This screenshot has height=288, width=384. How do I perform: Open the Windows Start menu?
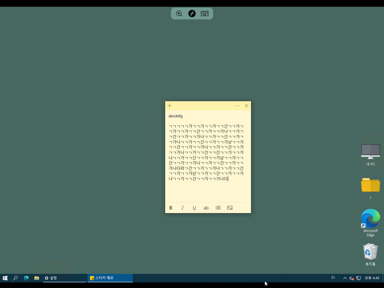pos(5,278)
